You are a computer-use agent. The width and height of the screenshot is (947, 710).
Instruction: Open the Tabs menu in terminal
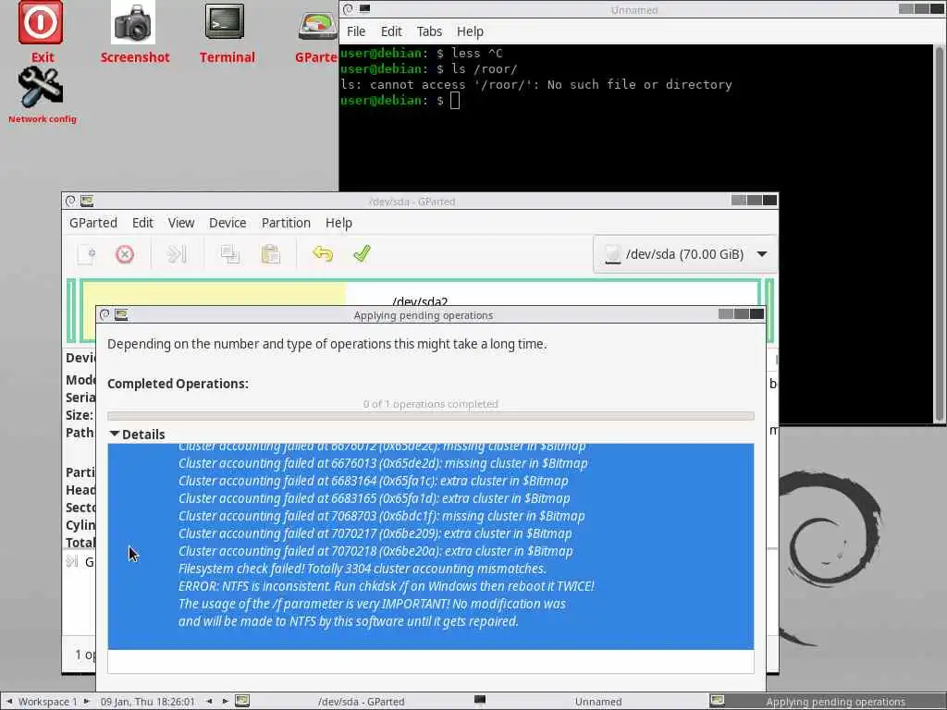click(429, 31)
